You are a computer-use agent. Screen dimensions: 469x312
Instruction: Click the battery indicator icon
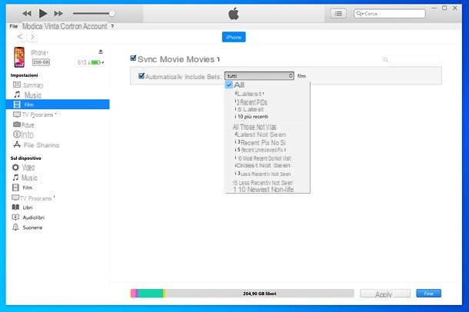tap(95, 62)
